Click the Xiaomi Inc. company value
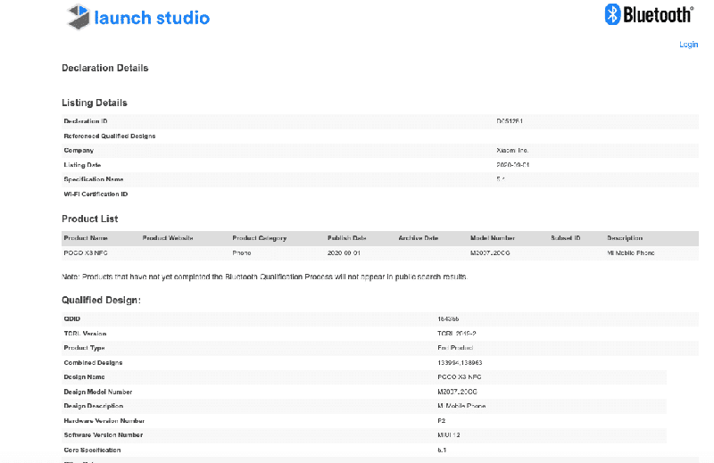Viewport: 714px width, 463px height. (512, 151)
